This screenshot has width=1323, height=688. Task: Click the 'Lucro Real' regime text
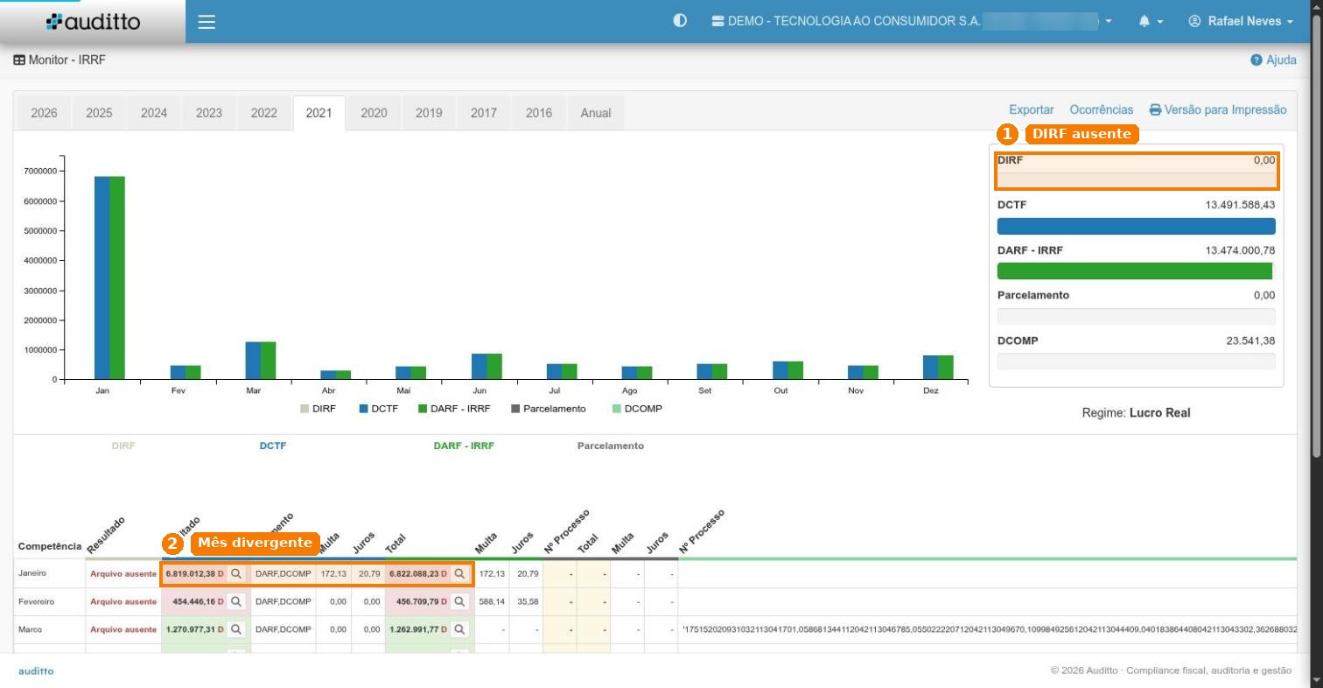[x=1159, y=413]
